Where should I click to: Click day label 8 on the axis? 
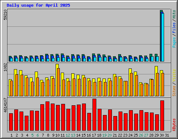point(48,135)
